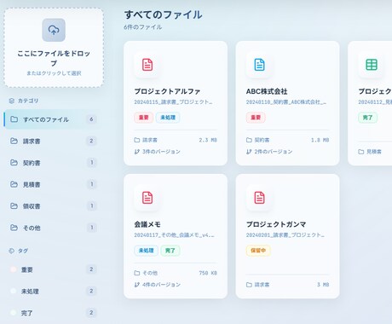Click color dot next to 完了 tag in sidebar
392x324 pixels.
coord(13,313)
